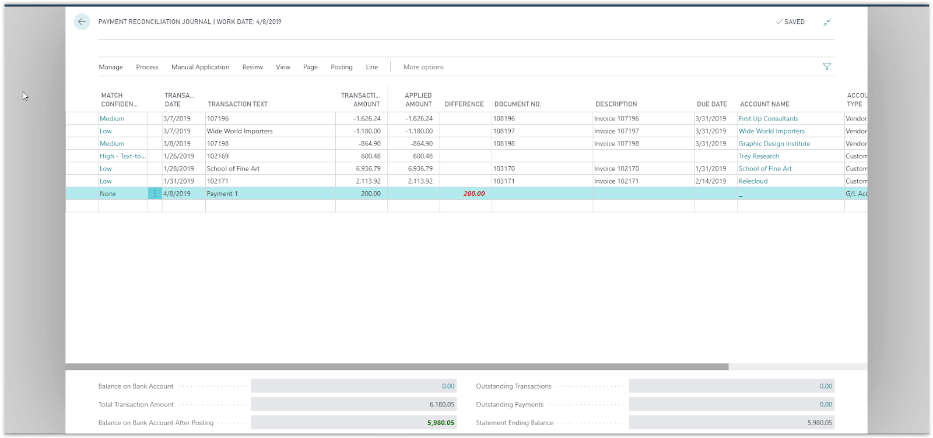Open First Up Consultants account link
This screenshot has width=933, height=438.
769,118
